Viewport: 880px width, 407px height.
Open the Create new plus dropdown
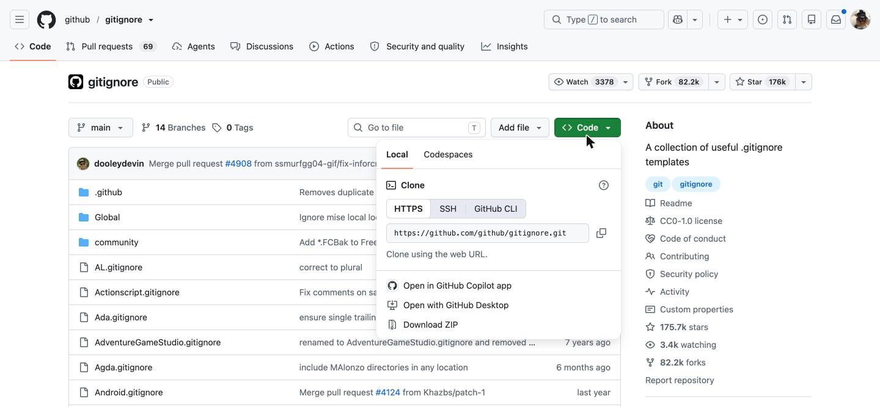point(733,20)
